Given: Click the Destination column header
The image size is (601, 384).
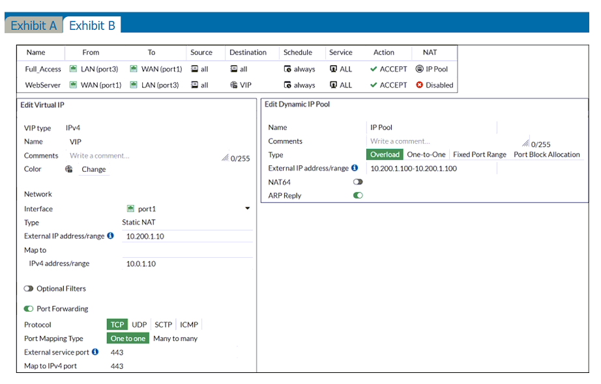Looking at the screenshot, I should pyautogui.click(x=248, y=53).
